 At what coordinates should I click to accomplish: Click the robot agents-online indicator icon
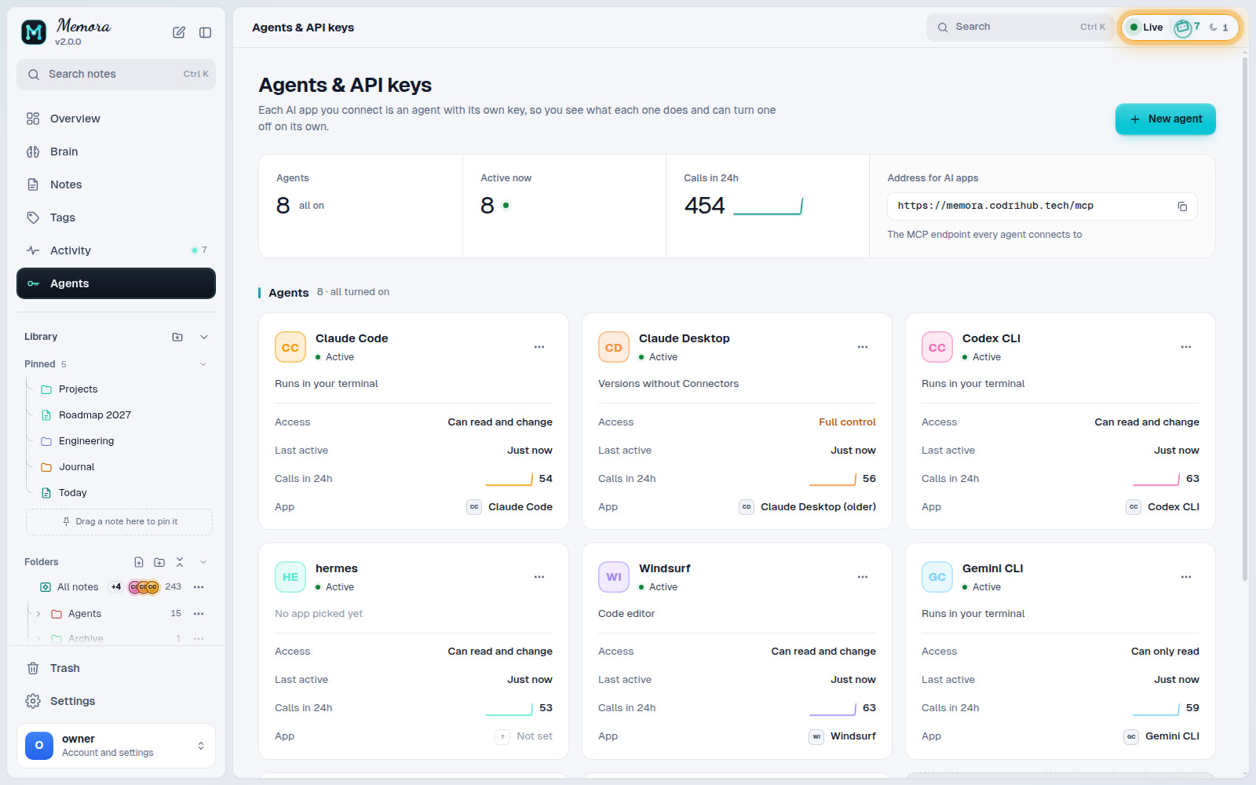1182,27
